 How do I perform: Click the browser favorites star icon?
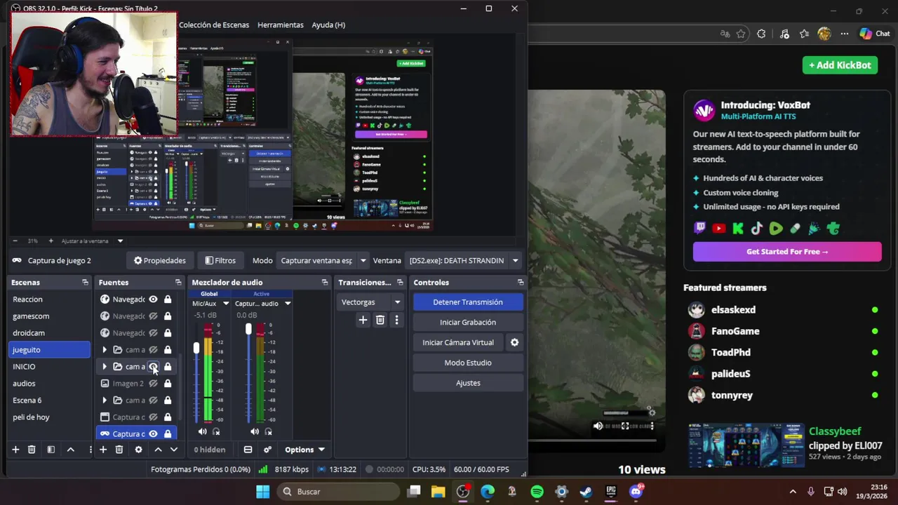(x=741, y=34)
